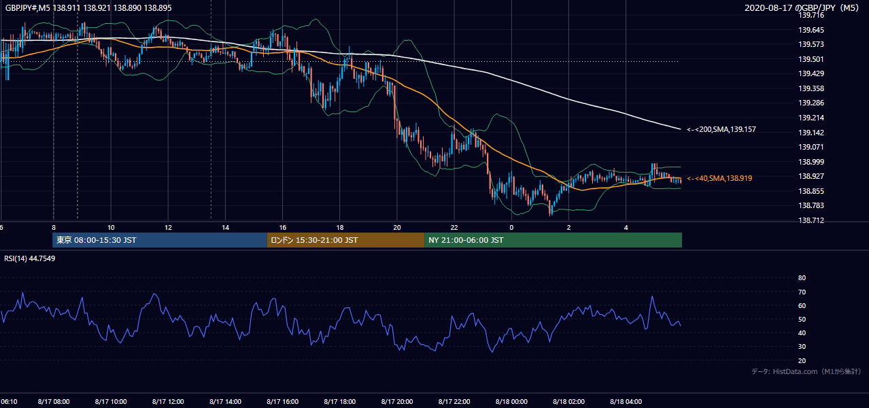Click the 2020-08-17 GBP/JPY (M5) chart title
Image resolution: width=869 pixels, height=408 pixels.
tap(801, 7)
